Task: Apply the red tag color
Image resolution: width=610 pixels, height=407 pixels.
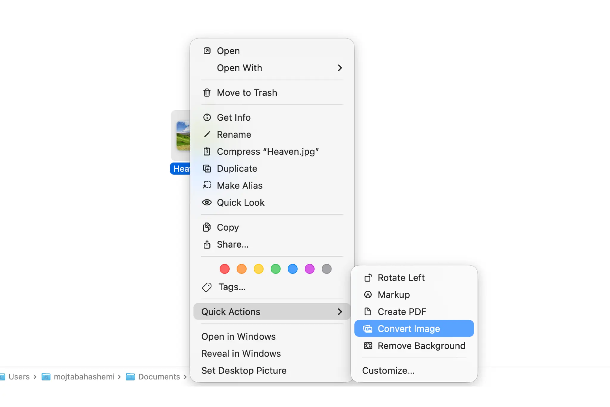Action: pyautogui.click(x=225, y=269)
